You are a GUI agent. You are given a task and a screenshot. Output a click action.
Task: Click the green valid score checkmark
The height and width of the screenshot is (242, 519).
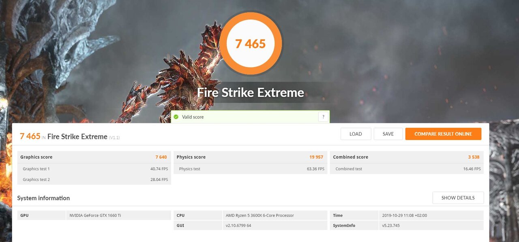point(176,117)
